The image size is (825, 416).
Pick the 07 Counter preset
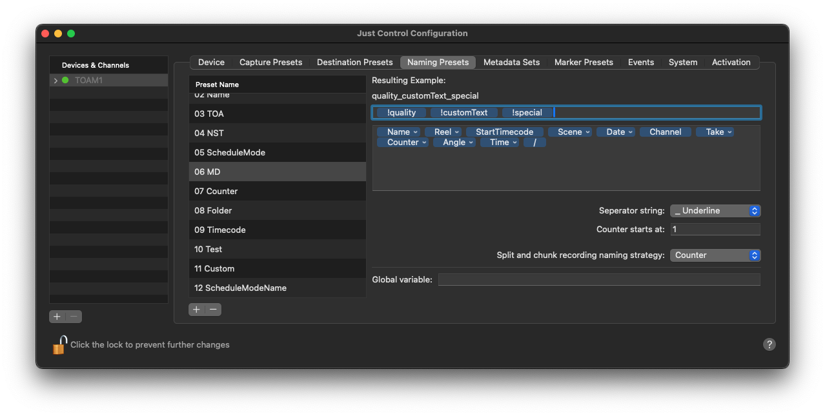coord(278,191)
